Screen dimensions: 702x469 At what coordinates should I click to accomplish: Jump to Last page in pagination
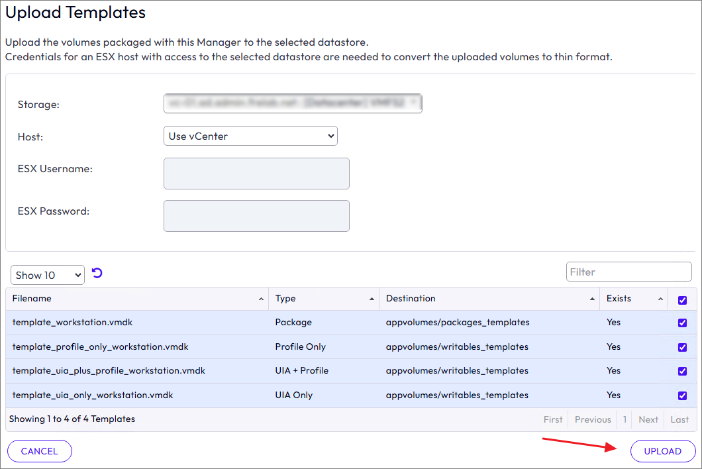(x=679, y=419)
